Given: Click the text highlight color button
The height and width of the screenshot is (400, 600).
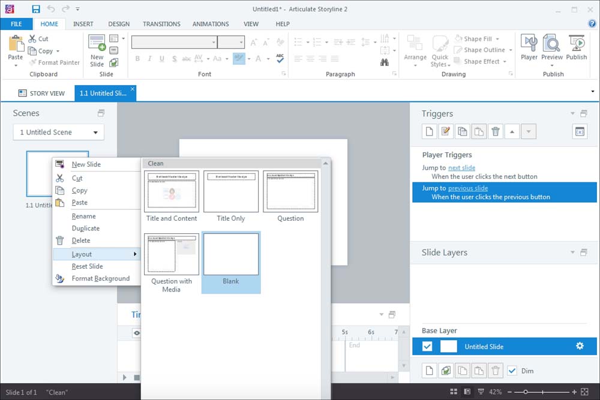Looking at the screenshot, I should pyautogui.click(x=239, y=59).
